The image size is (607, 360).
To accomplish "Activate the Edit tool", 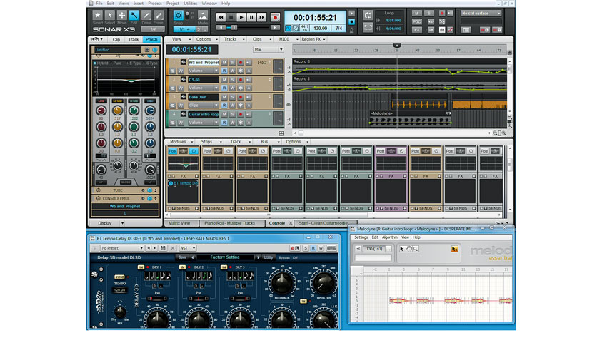I will (x=134, y=16).
